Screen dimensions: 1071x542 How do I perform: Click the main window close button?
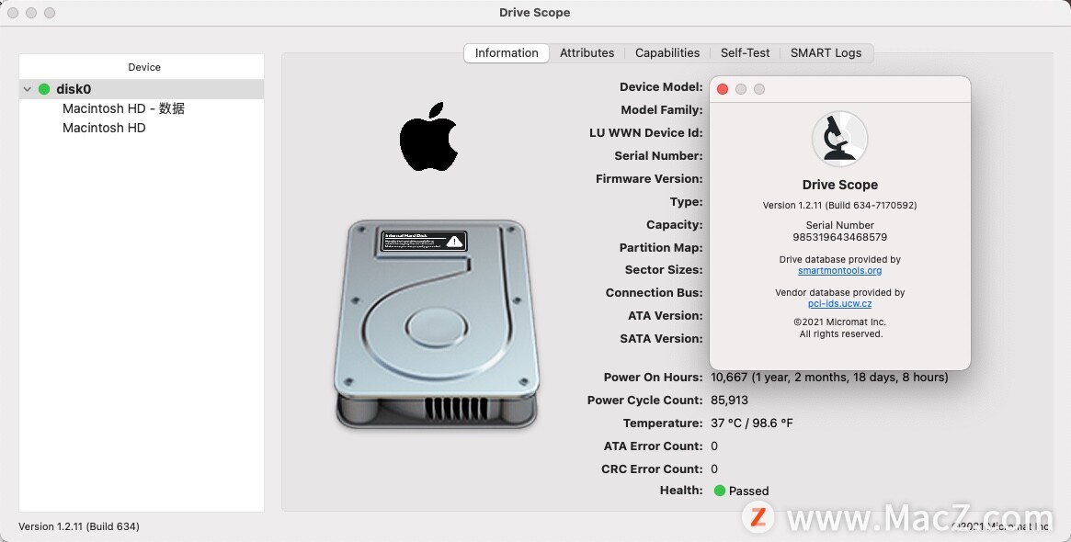click(13, 13)
